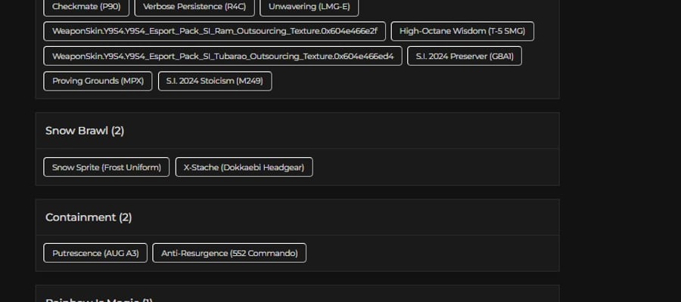Select the SI_Tubarao_Outsourcing_Texture skin tag
Image resolution: width=681 pixels, height=302 pixels.
point(222,56)
